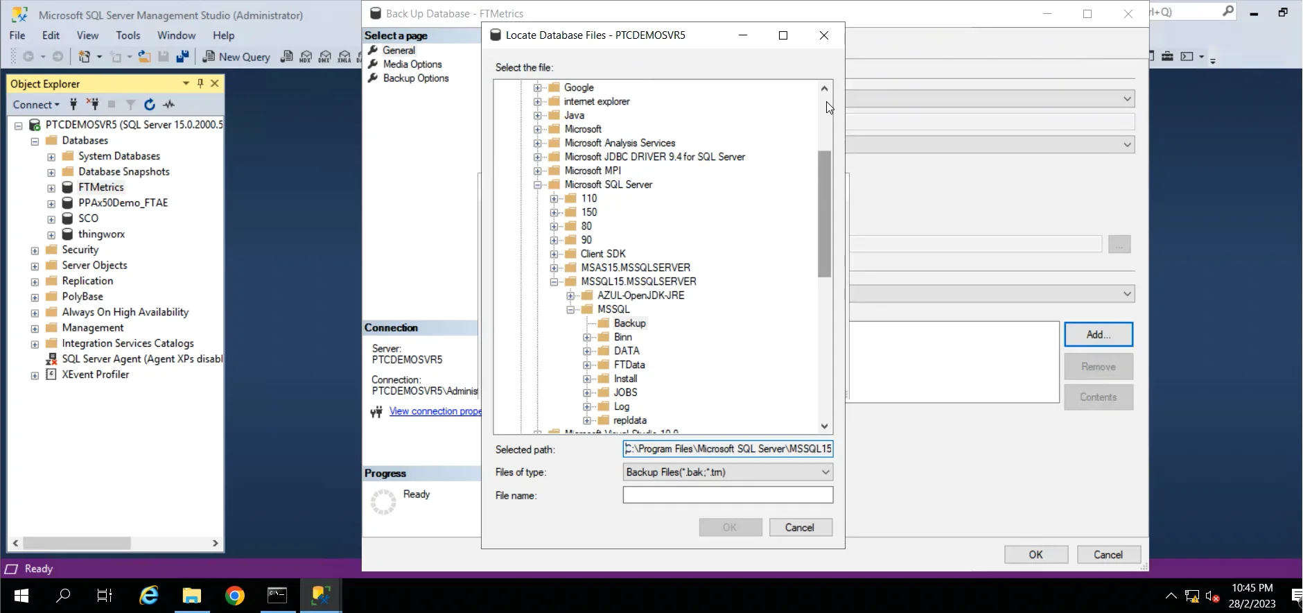Open the Edit menu
The height and width of the screenshot is (613, 1303).
(51, 35)
